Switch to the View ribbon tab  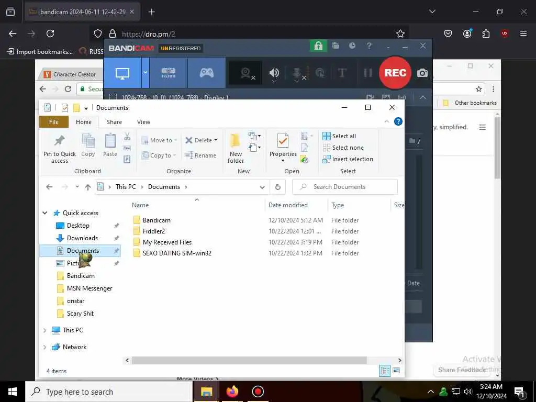tap(143, 122)
